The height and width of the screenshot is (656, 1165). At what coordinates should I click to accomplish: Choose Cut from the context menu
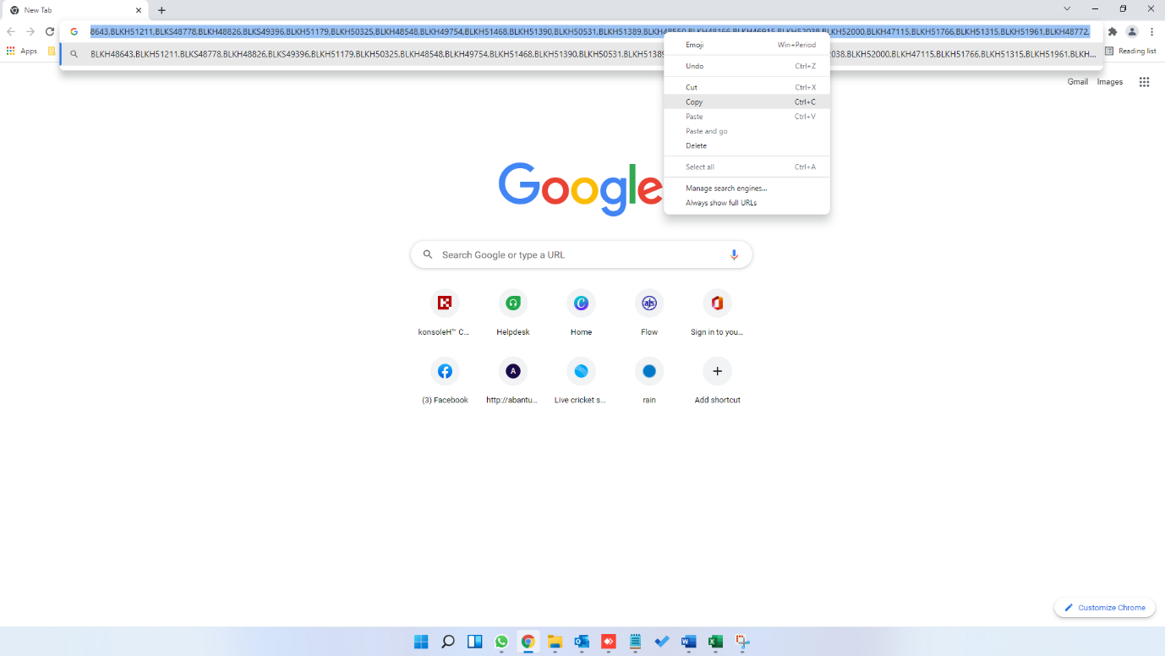pyautogui.click(x=747, y=87)
